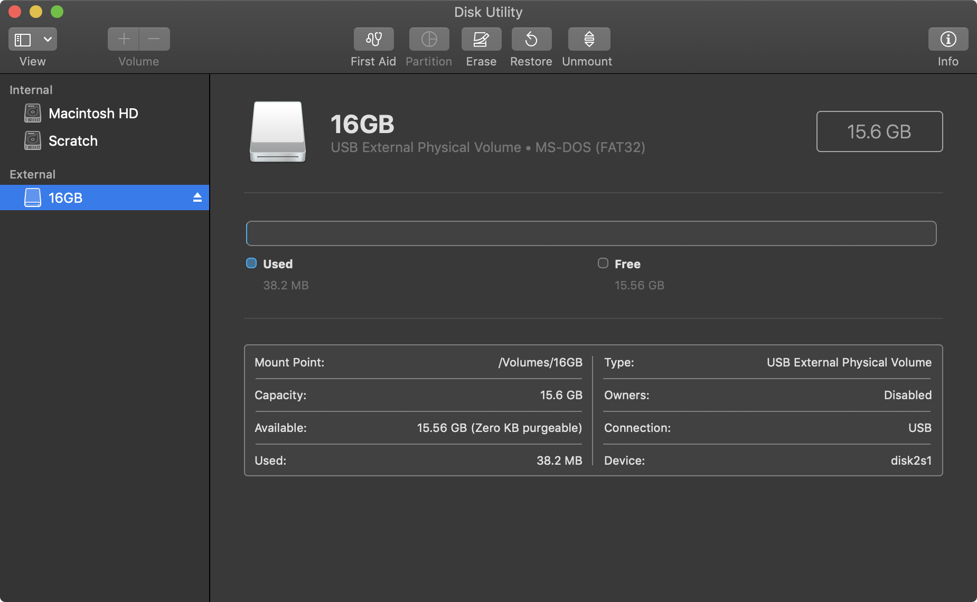The height and width of the screenshot is (602, 977).
Task: Open the View dropdown chevron
Action: tap(46, 39)
